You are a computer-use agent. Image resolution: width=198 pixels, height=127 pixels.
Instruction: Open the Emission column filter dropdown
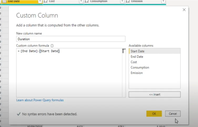pyautogui.click(x=163, y=1)
